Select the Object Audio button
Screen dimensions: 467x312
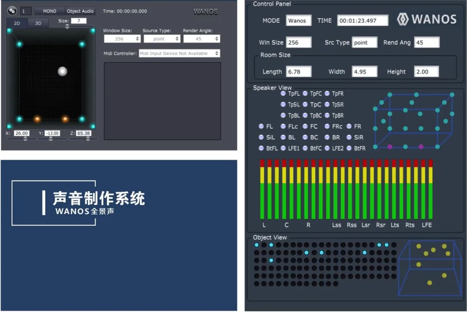80,11
